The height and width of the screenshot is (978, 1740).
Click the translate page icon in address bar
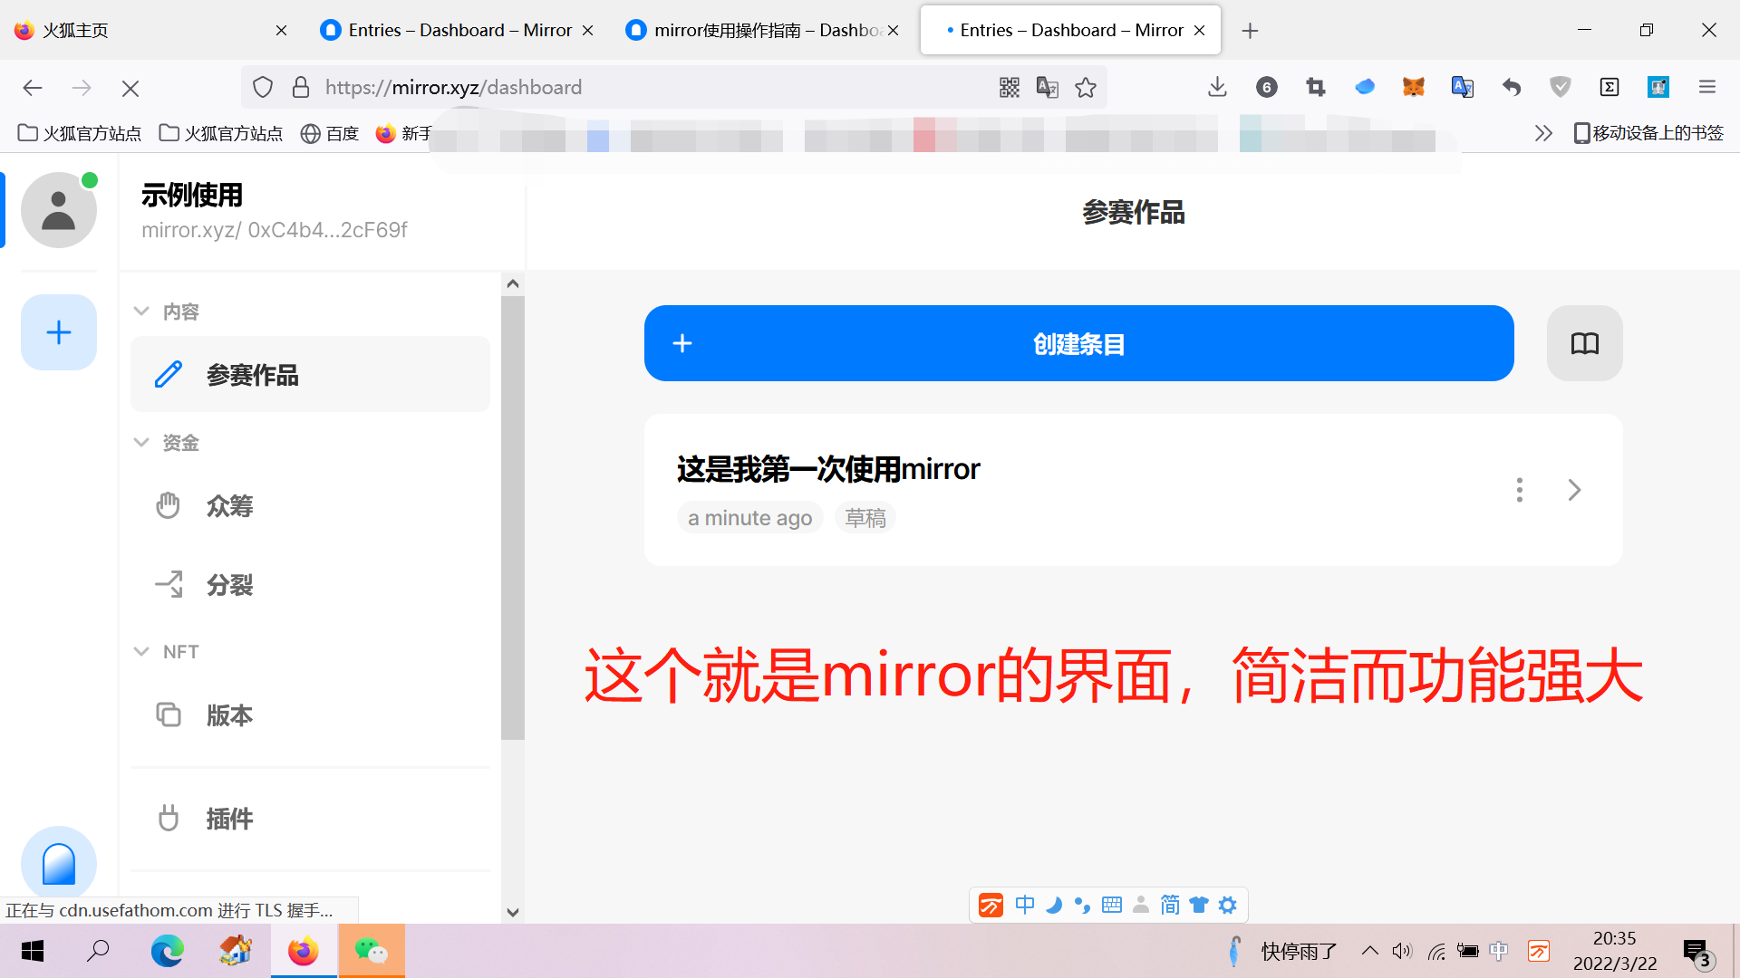1048,87
